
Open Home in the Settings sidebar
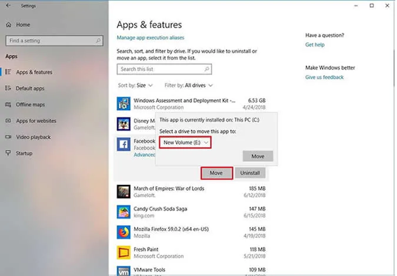23,25
